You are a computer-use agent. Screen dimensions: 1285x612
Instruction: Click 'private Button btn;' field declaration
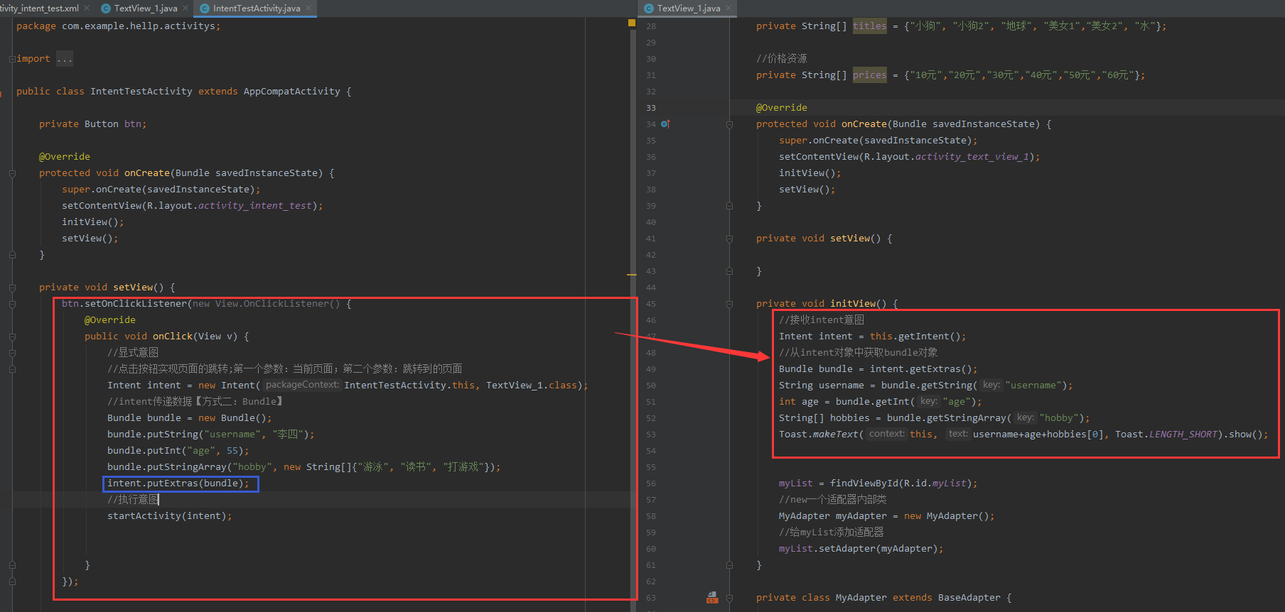coord(92,124)
